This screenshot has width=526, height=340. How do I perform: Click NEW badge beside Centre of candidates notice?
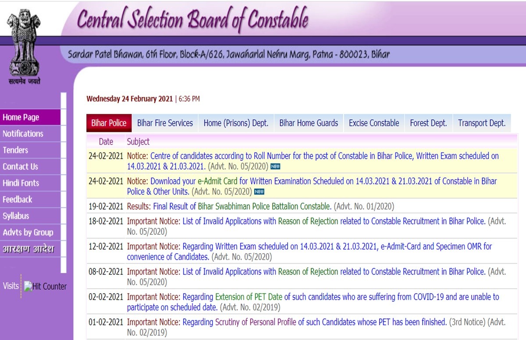click(275, 166)
